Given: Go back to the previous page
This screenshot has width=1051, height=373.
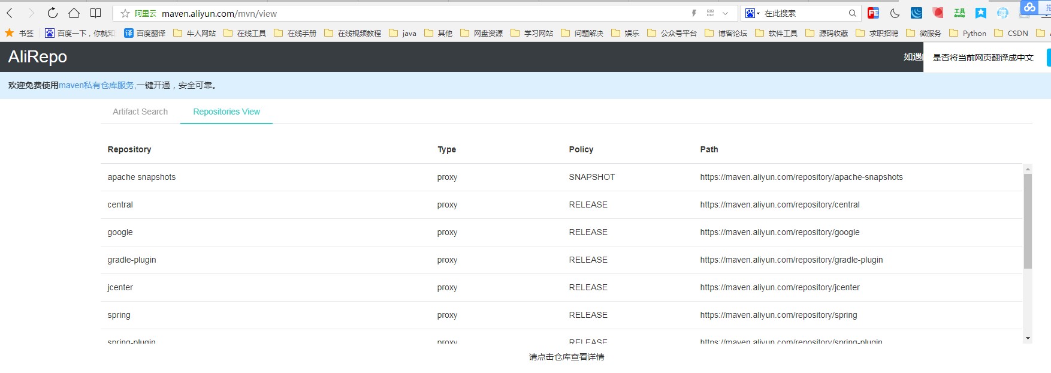Looking at the screenshot, I should [x=10, y=13].
